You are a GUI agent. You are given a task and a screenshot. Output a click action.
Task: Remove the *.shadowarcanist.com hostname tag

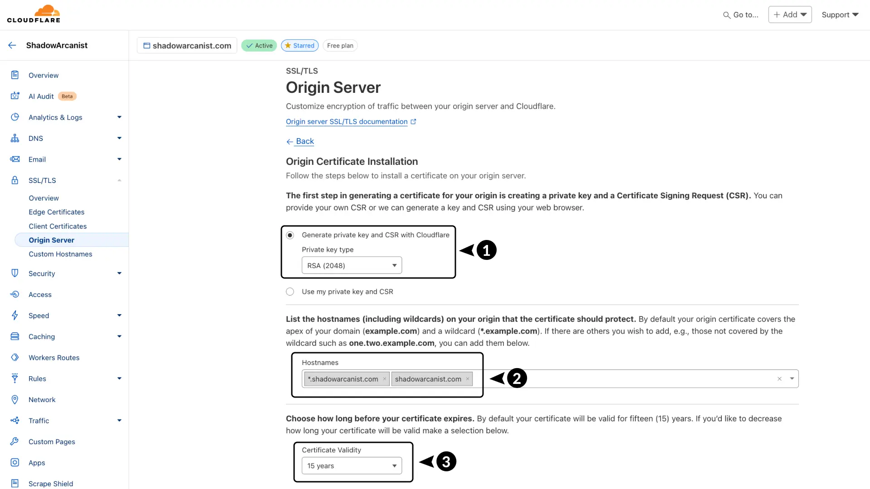(x=385, y=379)
